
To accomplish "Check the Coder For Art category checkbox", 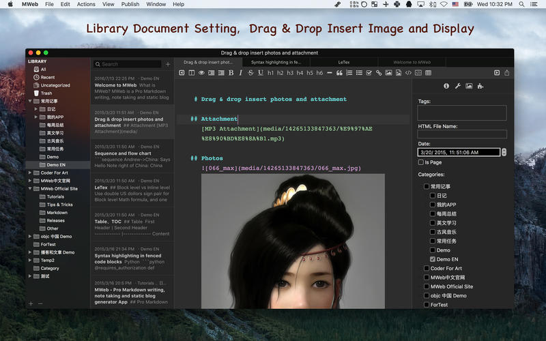I will [427, 269].
